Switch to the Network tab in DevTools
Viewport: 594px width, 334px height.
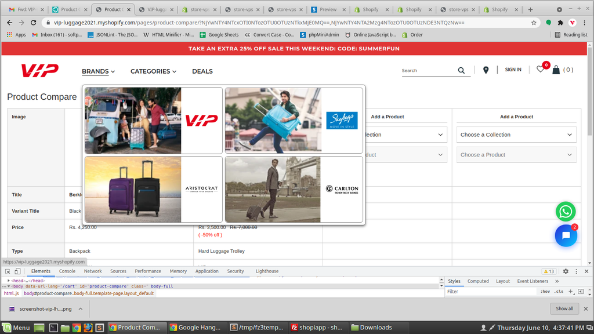(93, 271)
